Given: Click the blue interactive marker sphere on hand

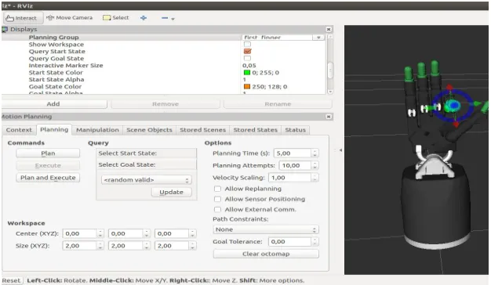Looking at the screenshot, I should pyautogui.click(x=453, y=106).
